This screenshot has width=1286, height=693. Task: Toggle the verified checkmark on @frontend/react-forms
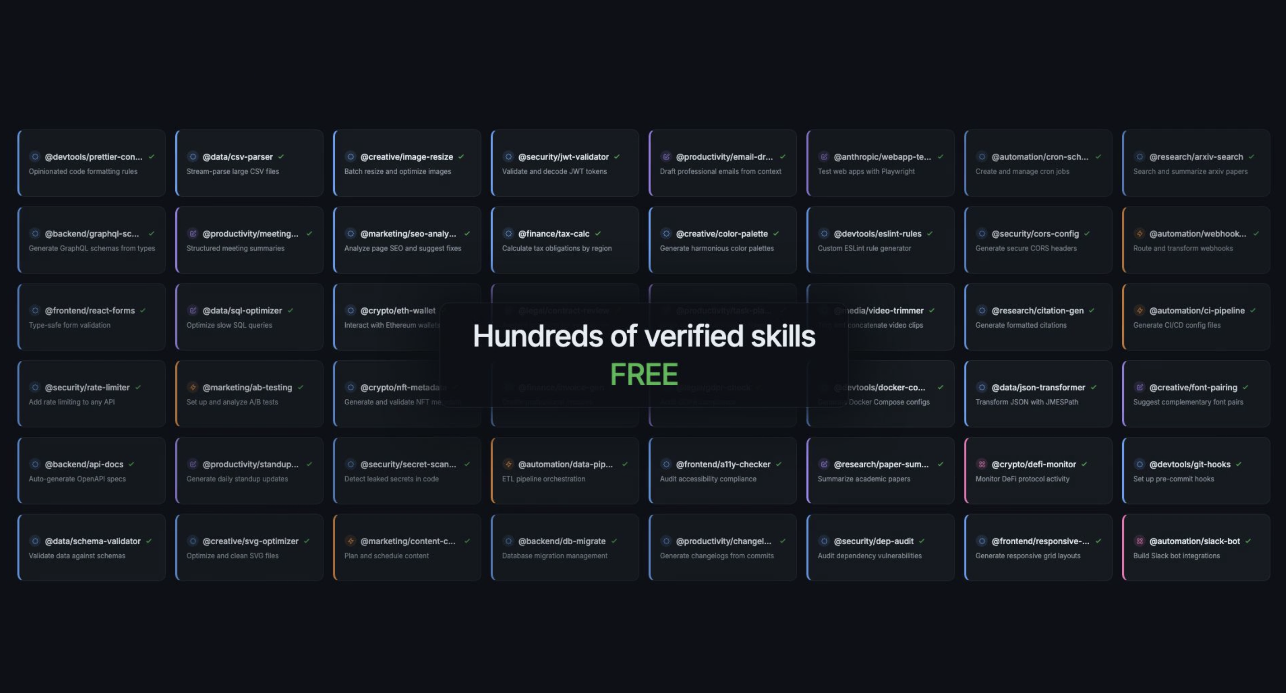pyautogui.click(x=143, y=310)
